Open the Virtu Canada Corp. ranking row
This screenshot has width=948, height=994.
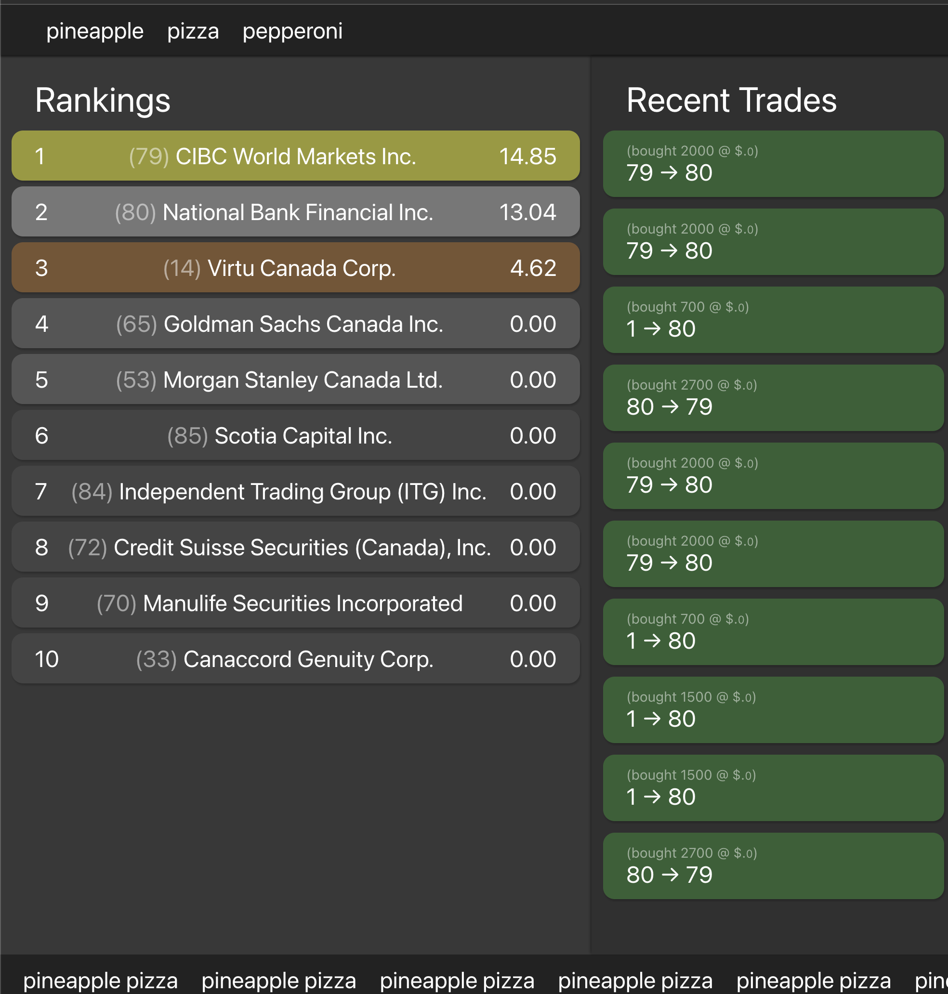pyautogui.click(x=295, y=268)
